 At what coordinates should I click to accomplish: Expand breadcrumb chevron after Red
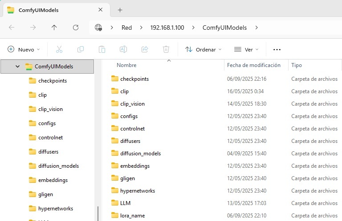coord(141,28)
